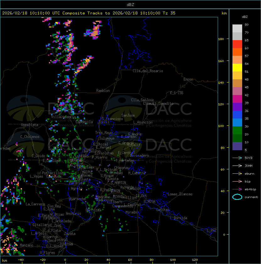Click the magenta eb+bip arrow in legend
The height and width of the screenshot is (264, 261).
point(237,189)
